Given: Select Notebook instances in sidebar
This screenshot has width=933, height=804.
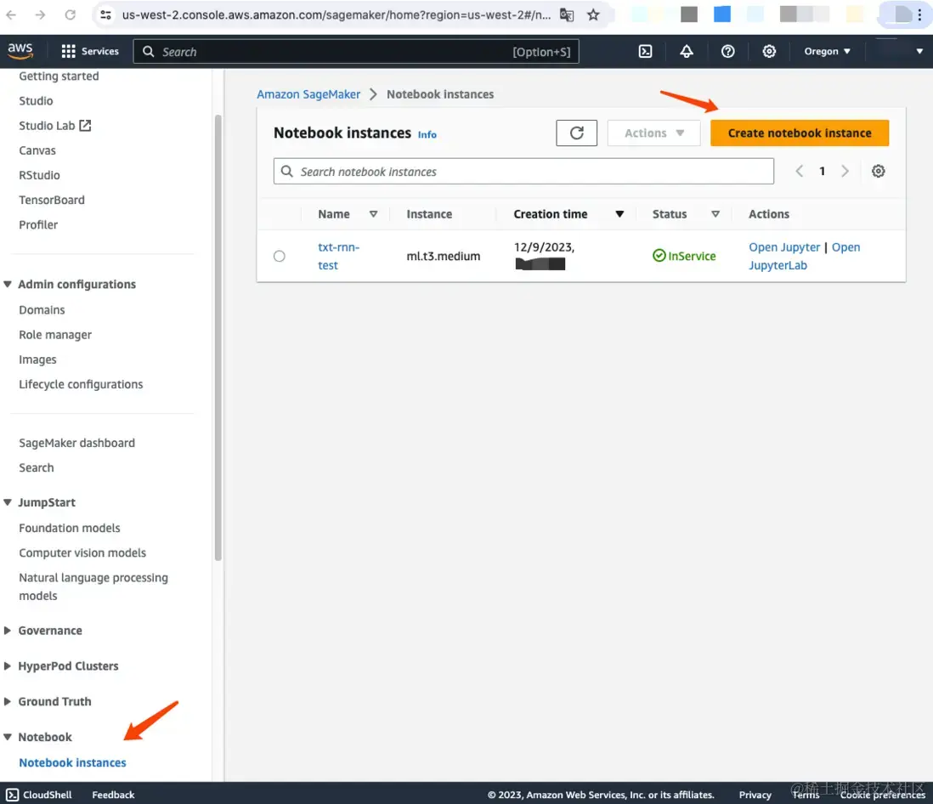Looking at the screenshot, I should (x=72, y=763).
